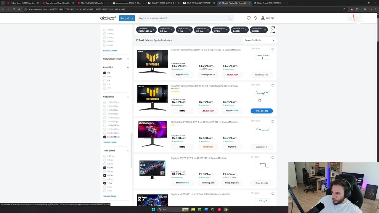The image size is (379, 213).
Task: Check the TN panel type checkbox
Action: [105, 84]
